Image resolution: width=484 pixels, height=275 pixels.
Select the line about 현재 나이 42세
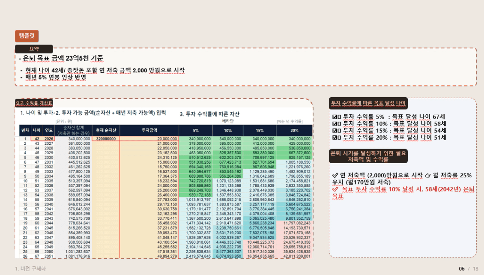(x=105, y=70)
